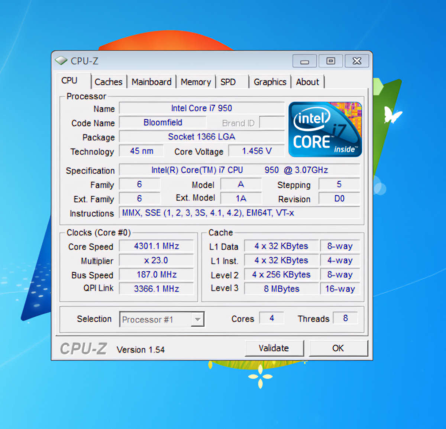This screenshot has width=446, height=429.
Task: Select the Instructions list field
Action: [239, 213]
